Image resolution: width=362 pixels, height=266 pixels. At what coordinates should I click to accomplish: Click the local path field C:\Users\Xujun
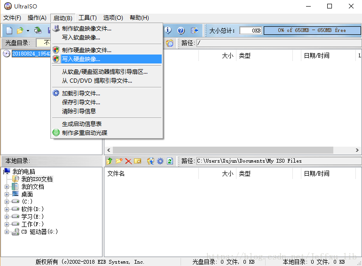[279, 161]
